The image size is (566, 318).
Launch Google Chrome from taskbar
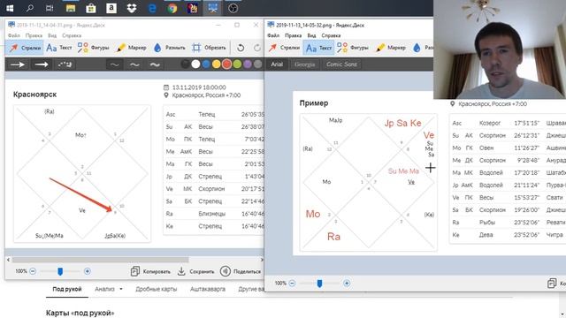(172, 8)
